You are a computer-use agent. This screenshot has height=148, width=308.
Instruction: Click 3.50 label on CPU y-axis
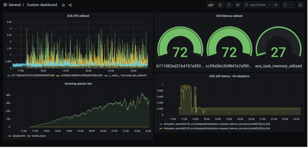pyautogui.click(x=9, y=22)
